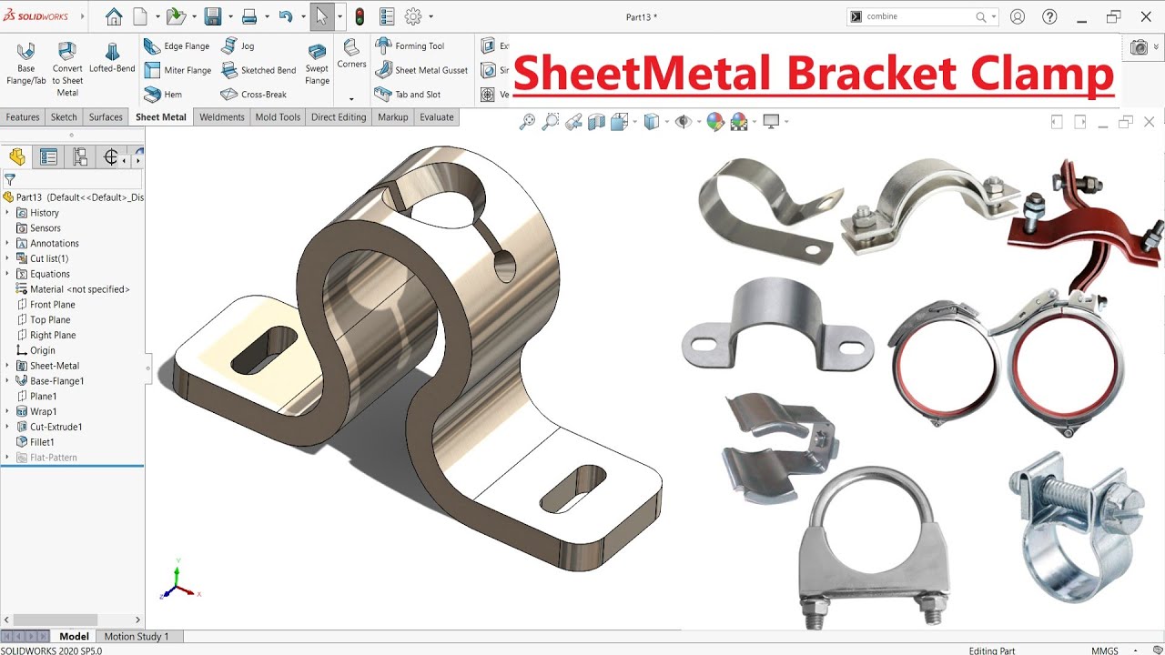Click Previous View icon
1165x655 pixels.
tap(573, 122)
